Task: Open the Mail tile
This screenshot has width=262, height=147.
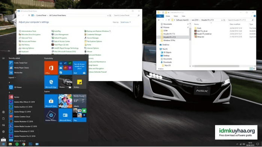Action: point(79,68)
